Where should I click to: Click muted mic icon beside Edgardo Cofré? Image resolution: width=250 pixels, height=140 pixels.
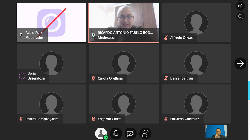(93, 119)
